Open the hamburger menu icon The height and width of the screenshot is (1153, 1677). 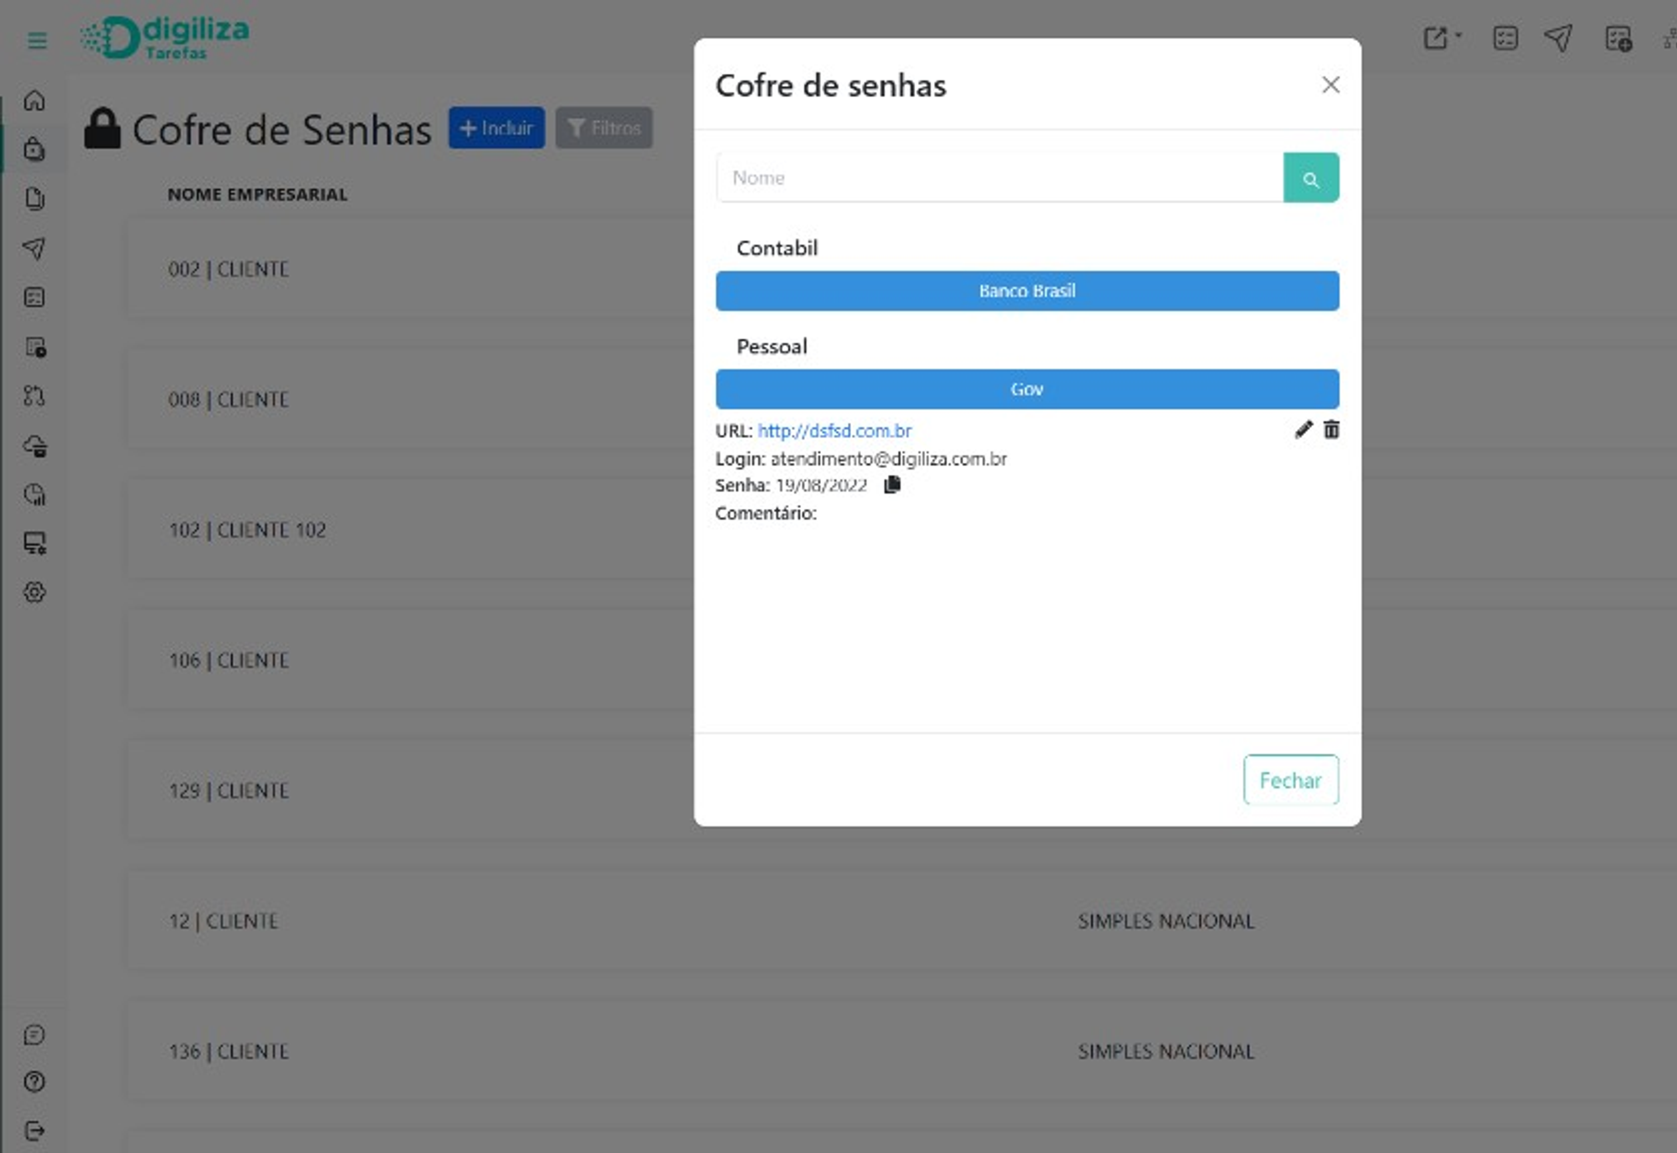(x=37, y=41)
